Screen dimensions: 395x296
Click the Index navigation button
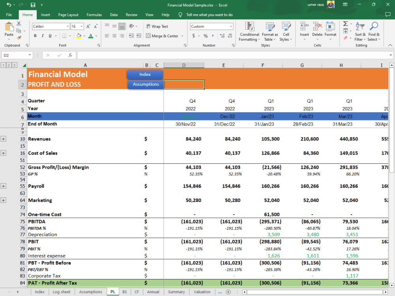click(145, 74)
